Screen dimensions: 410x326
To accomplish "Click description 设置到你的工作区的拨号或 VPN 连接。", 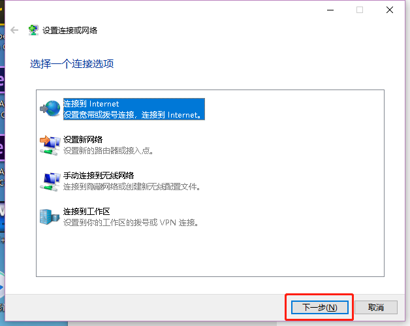I will pos(131,223).
